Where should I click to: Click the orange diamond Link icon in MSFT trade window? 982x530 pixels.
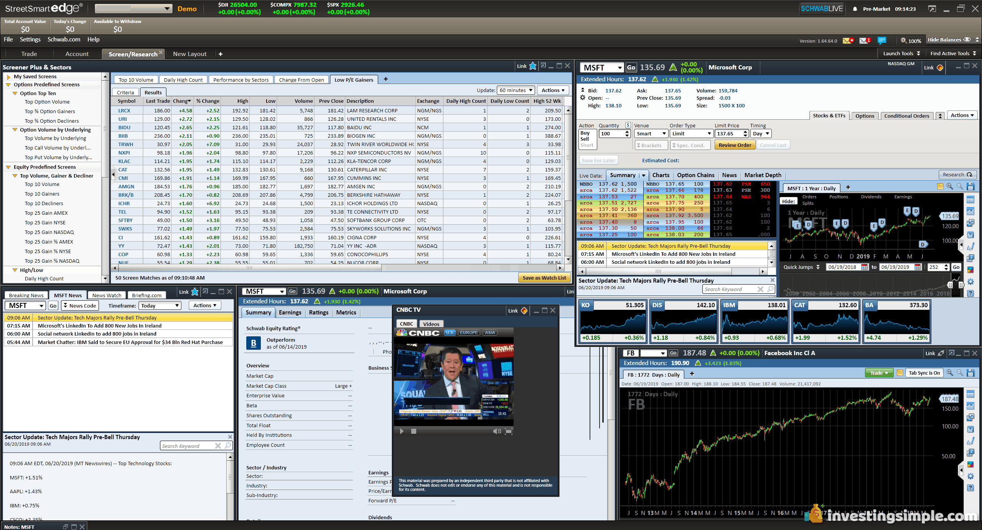click(940, 67)
